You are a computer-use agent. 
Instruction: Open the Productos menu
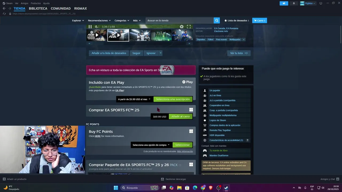(36, 3)
